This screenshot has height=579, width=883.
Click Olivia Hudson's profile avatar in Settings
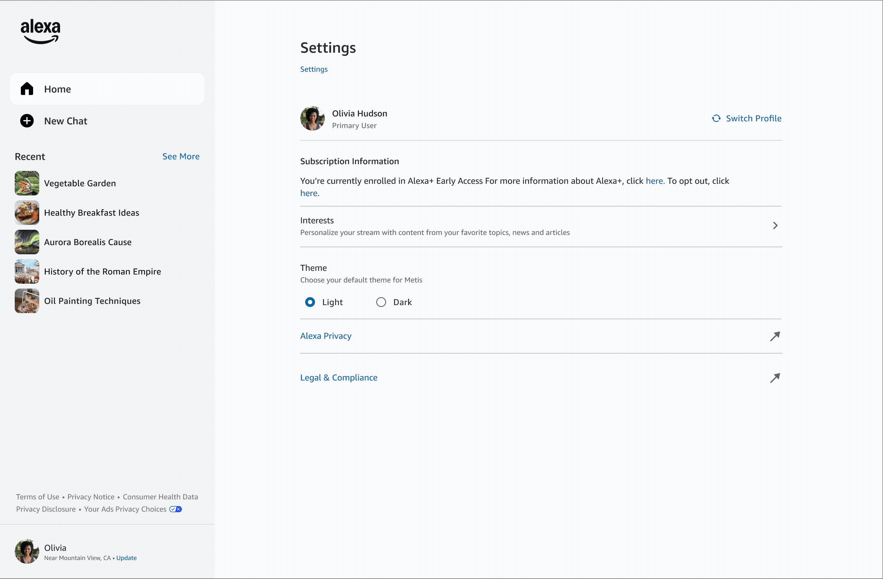[x=313, y=118]
